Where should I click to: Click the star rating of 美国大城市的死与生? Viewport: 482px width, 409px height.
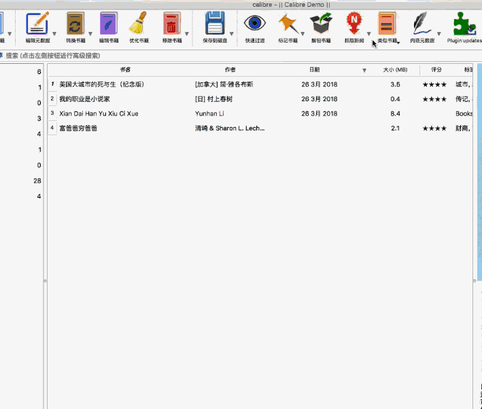coord(434,84)
